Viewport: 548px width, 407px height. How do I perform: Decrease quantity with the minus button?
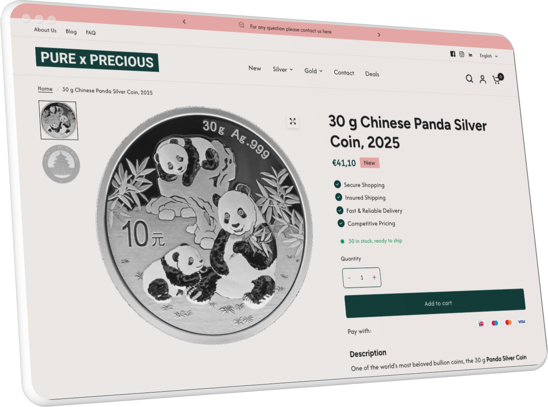pos(349,278)
